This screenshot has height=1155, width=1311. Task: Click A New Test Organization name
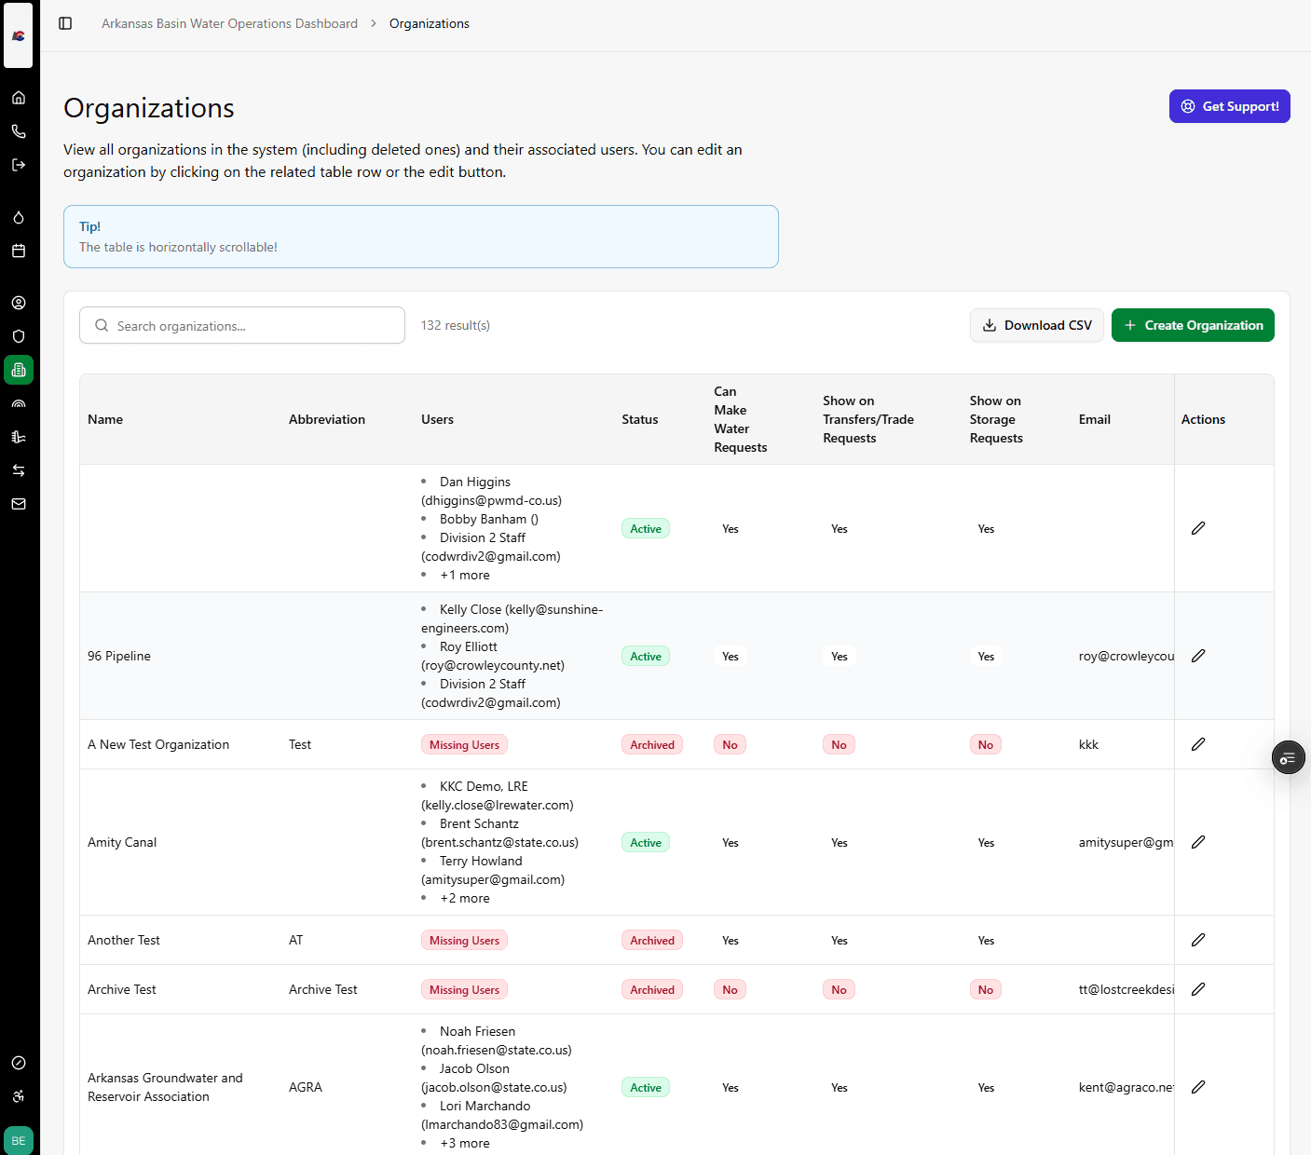(158, 744)
